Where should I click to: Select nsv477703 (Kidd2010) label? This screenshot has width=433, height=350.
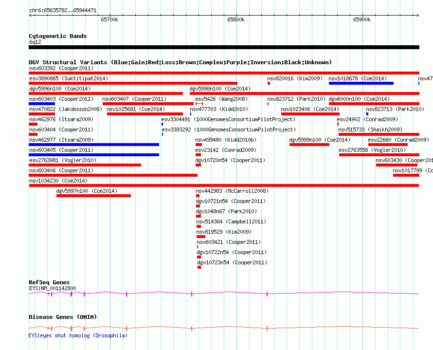tap(219, 109)
